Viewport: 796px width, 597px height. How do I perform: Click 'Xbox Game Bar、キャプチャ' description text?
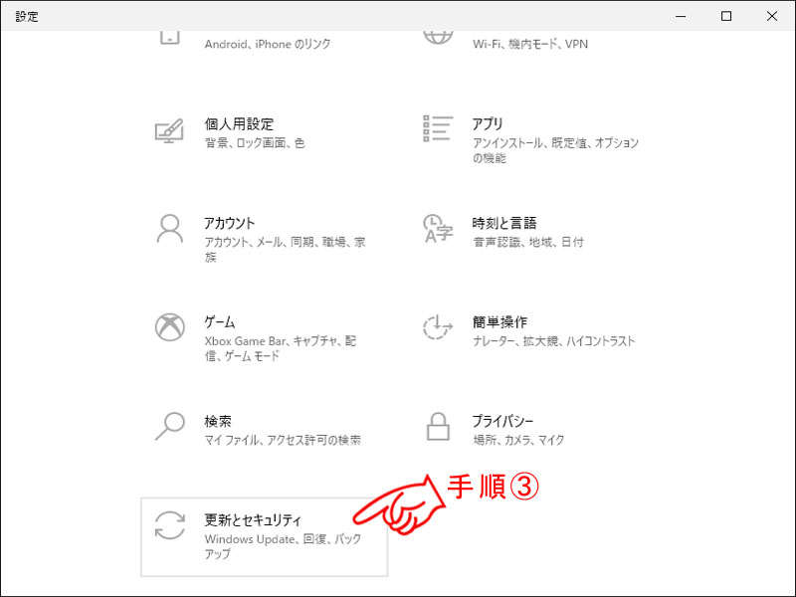281,349
